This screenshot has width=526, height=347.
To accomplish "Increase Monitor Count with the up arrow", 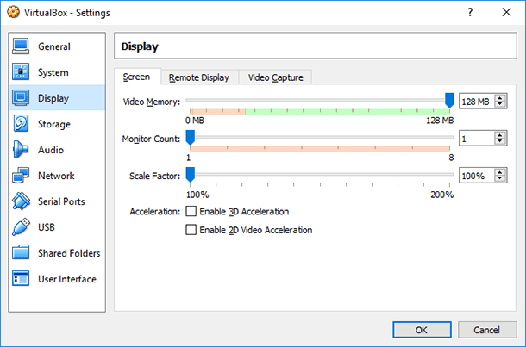I will (x=500, y=135).
